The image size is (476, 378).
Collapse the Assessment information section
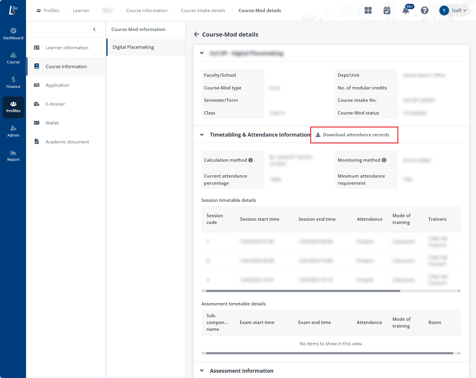[x=202, y=371]
